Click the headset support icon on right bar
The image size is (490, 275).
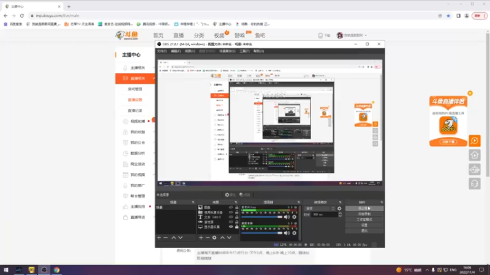pos(474,184)
